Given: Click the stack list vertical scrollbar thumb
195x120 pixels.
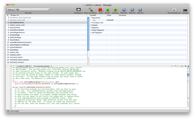Looking at the screenshot, I should pos(88,34).
